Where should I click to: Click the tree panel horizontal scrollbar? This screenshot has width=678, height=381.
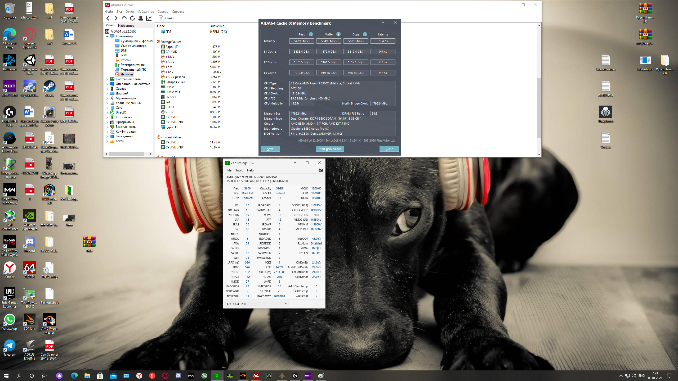(126, 154)
